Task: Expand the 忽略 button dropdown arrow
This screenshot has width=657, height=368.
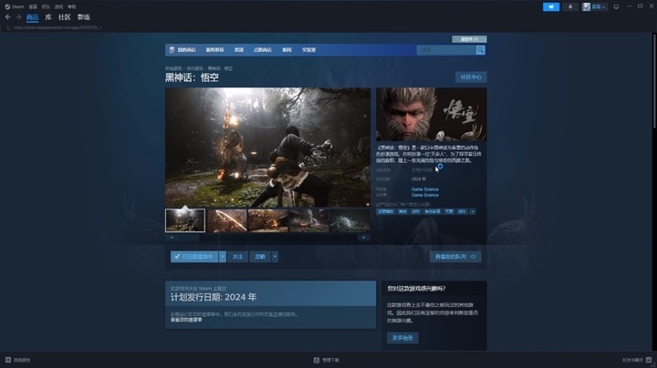Action: [x=275, y=256]
